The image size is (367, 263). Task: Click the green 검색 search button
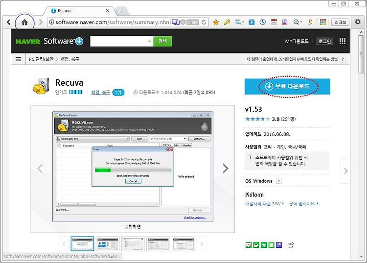(162, 41)
